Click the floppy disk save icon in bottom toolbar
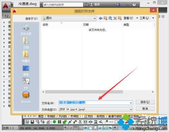169x132 pixels. point(32,122)
